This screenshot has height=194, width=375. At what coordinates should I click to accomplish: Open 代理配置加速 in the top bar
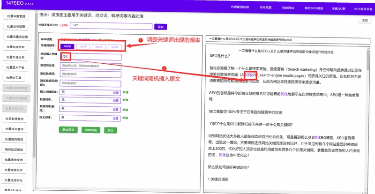pos(240,7)
